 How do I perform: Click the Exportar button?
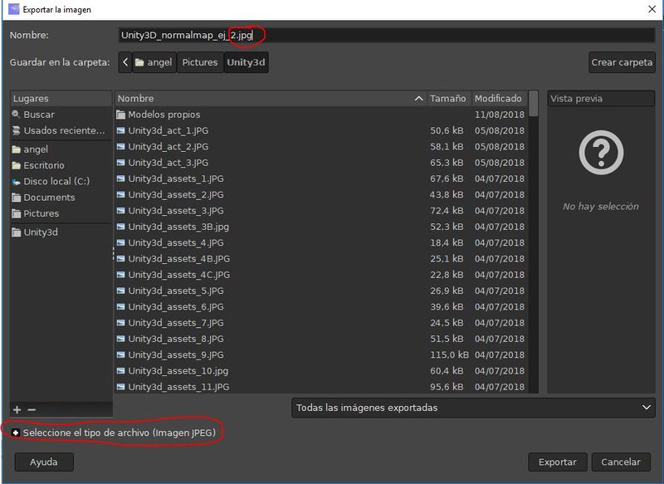coord(557,462)
